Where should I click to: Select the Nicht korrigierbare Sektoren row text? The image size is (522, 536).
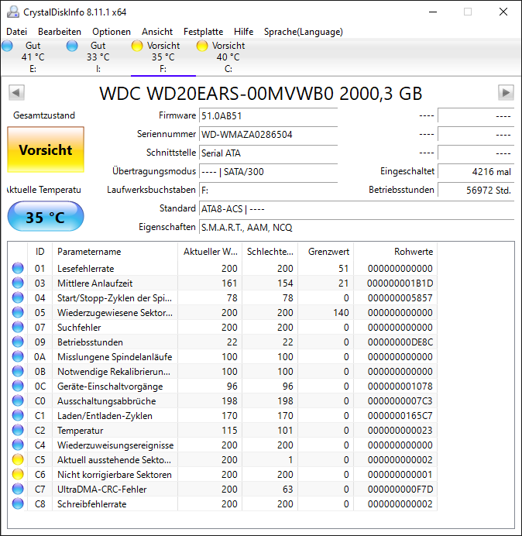(115, 475)
